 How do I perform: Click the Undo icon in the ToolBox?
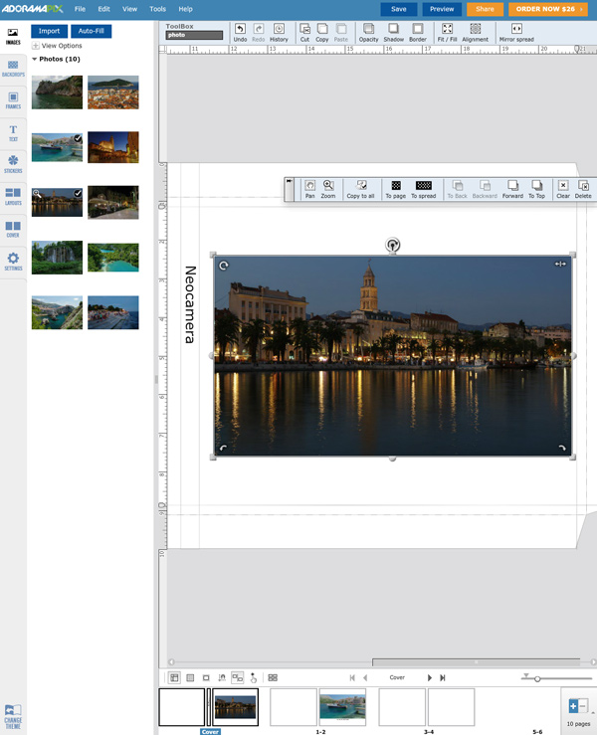point(240,32)
